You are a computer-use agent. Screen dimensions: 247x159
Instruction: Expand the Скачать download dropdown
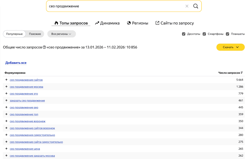point(230,47)
